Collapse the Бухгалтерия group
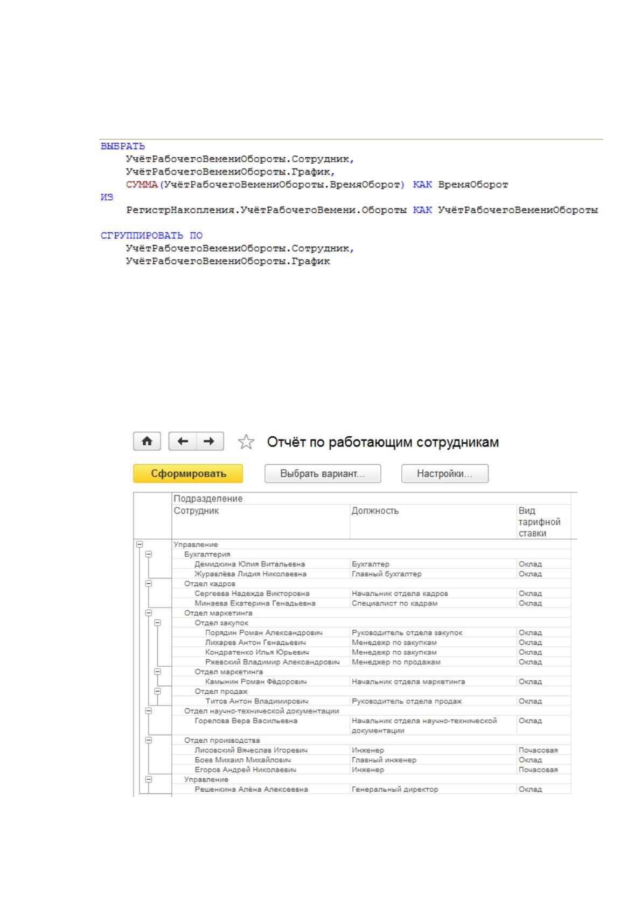The image size is (641, 907). pos(149,554)
